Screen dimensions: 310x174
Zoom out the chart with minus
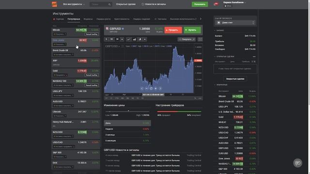click(x=146, y=88)
